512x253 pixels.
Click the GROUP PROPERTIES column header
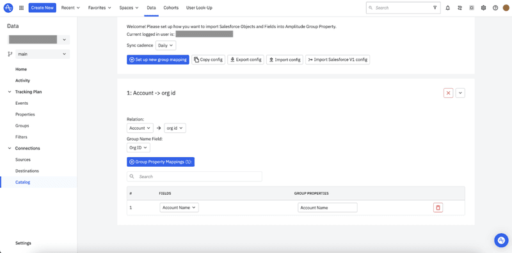click(312, 194)
